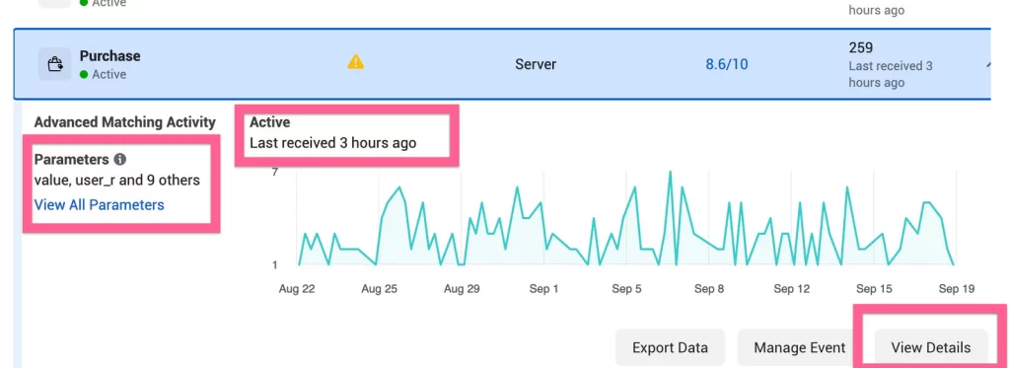
Task: Click the Sep 19 date on chart axis
Action: [x=957, y=289]
